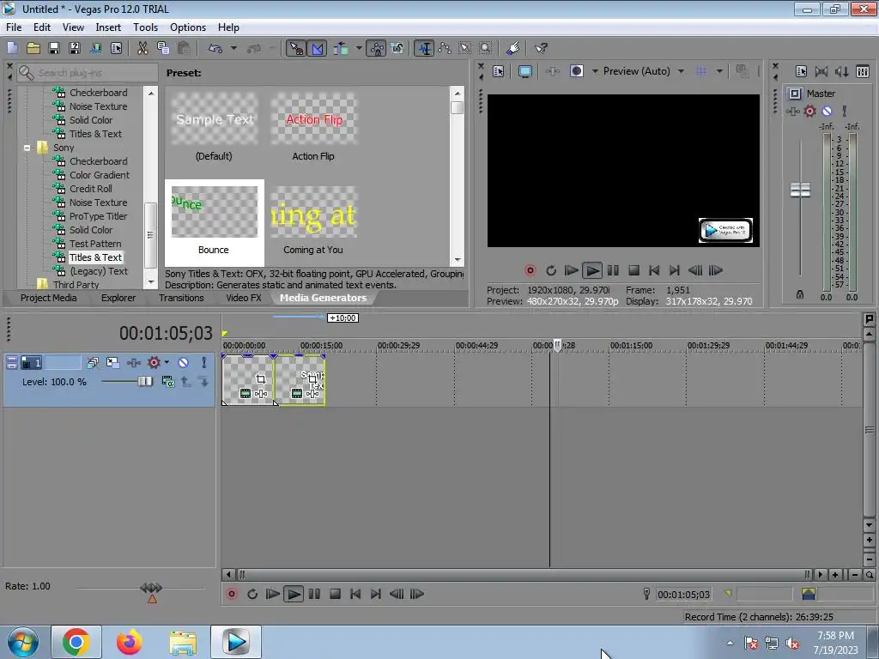The width and height of the screenshot is (879, 659).
Task: Click the Open project folder icon
Action: (x=33, y=48)
